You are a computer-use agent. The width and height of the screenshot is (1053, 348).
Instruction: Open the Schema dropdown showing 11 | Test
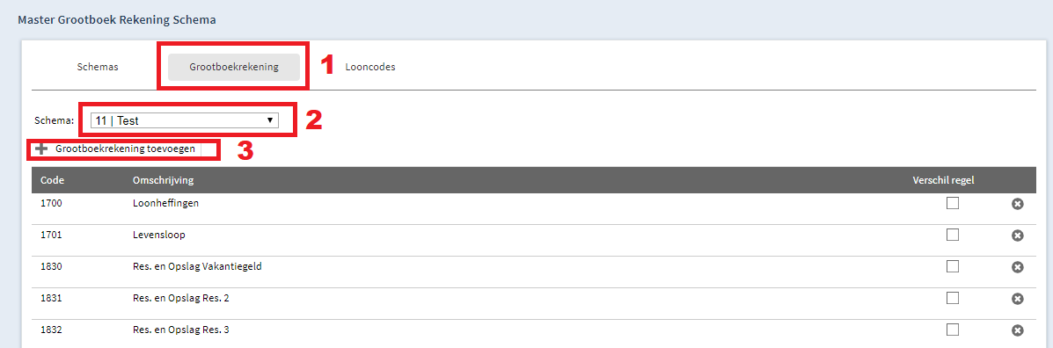click(x=185, y=120)
